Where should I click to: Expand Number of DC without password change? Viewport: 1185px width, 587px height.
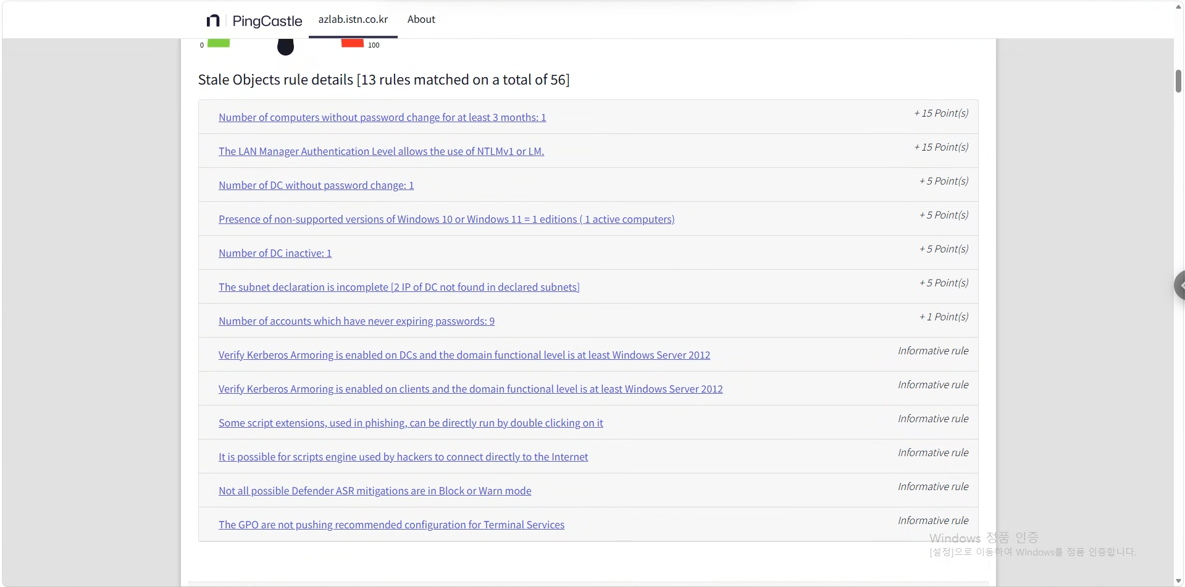click(316, 185)
